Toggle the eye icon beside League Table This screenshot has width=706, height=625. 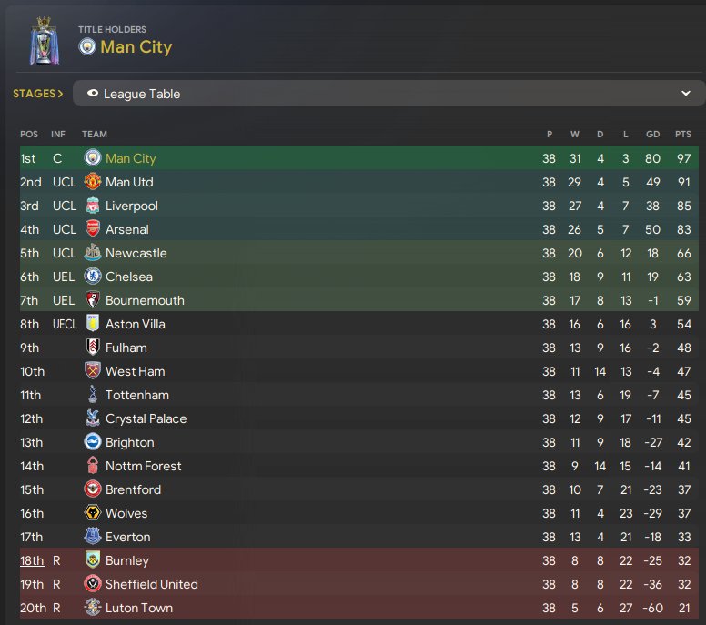click(x=93, y=93)
